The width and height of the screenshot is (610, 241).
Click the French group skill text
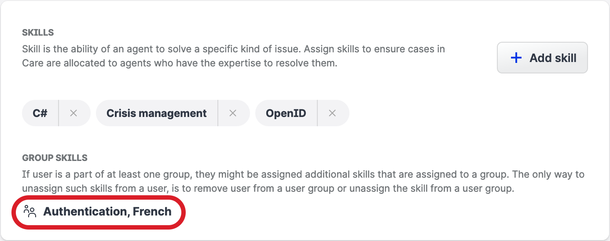tap(152, 212)
